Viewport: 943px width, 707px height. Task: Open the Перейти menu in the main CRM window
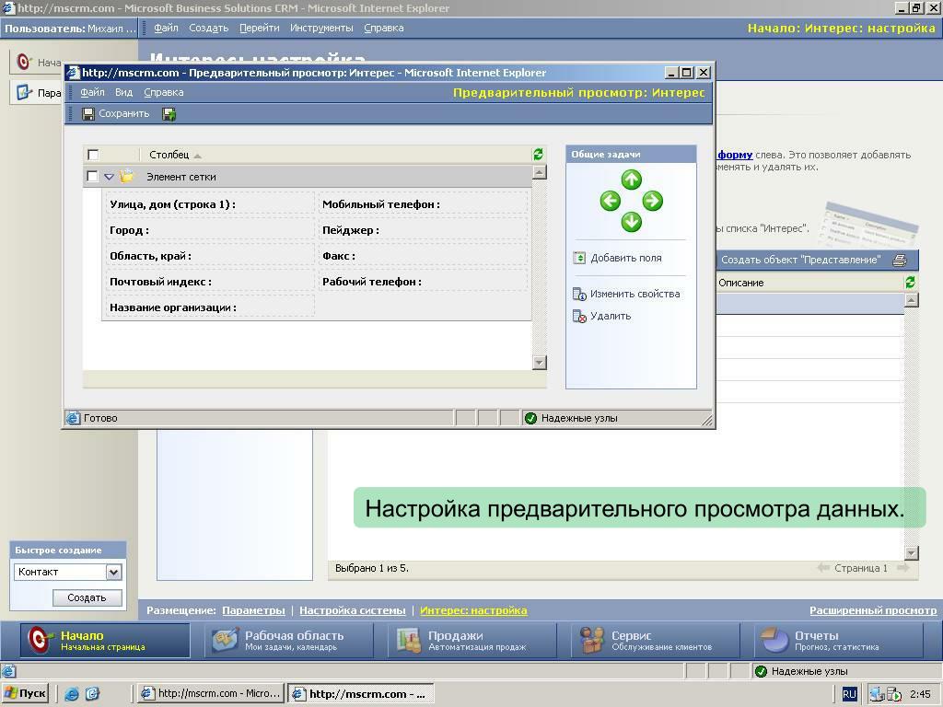pos(259,28)
